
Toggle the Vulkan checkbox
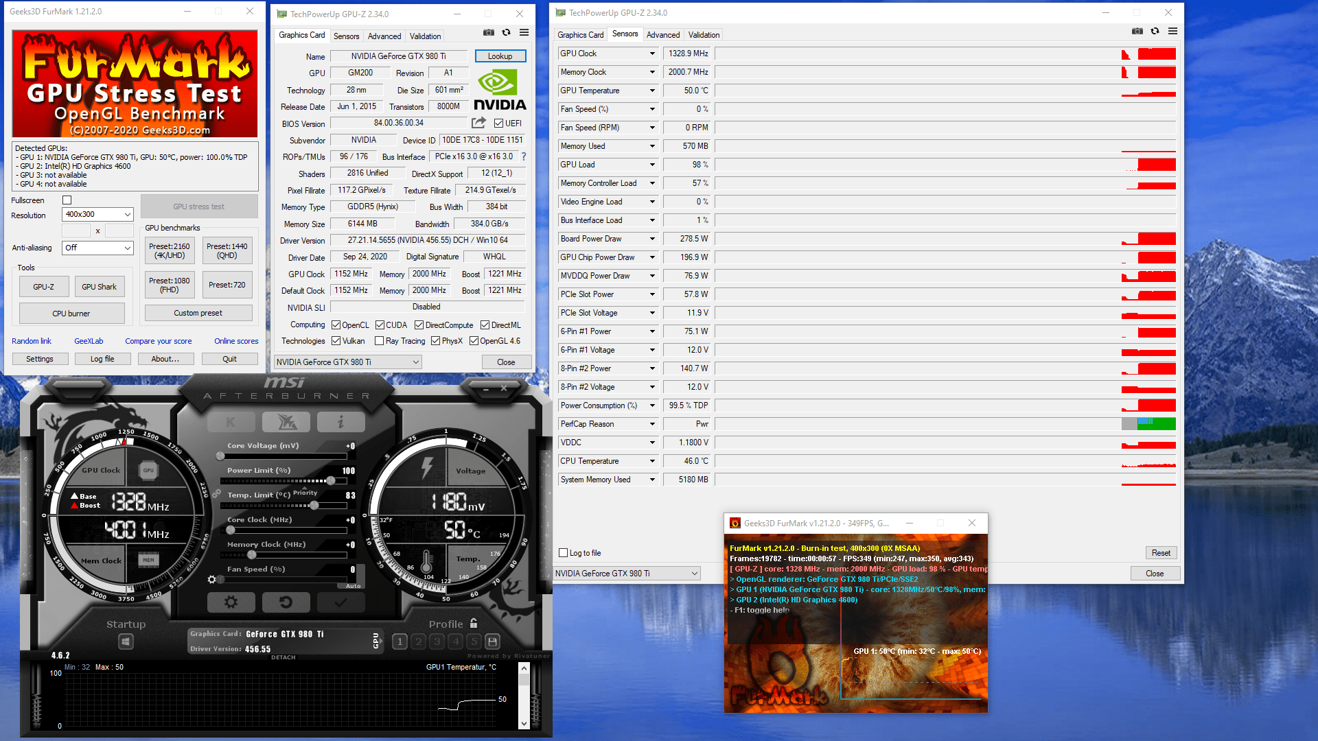(x=336, y=341)
